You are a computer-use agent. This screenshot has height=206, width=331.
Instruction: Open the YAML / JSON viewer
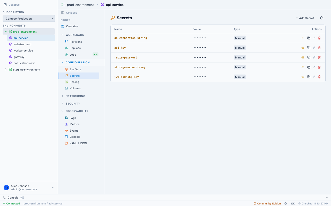point(66,143)
